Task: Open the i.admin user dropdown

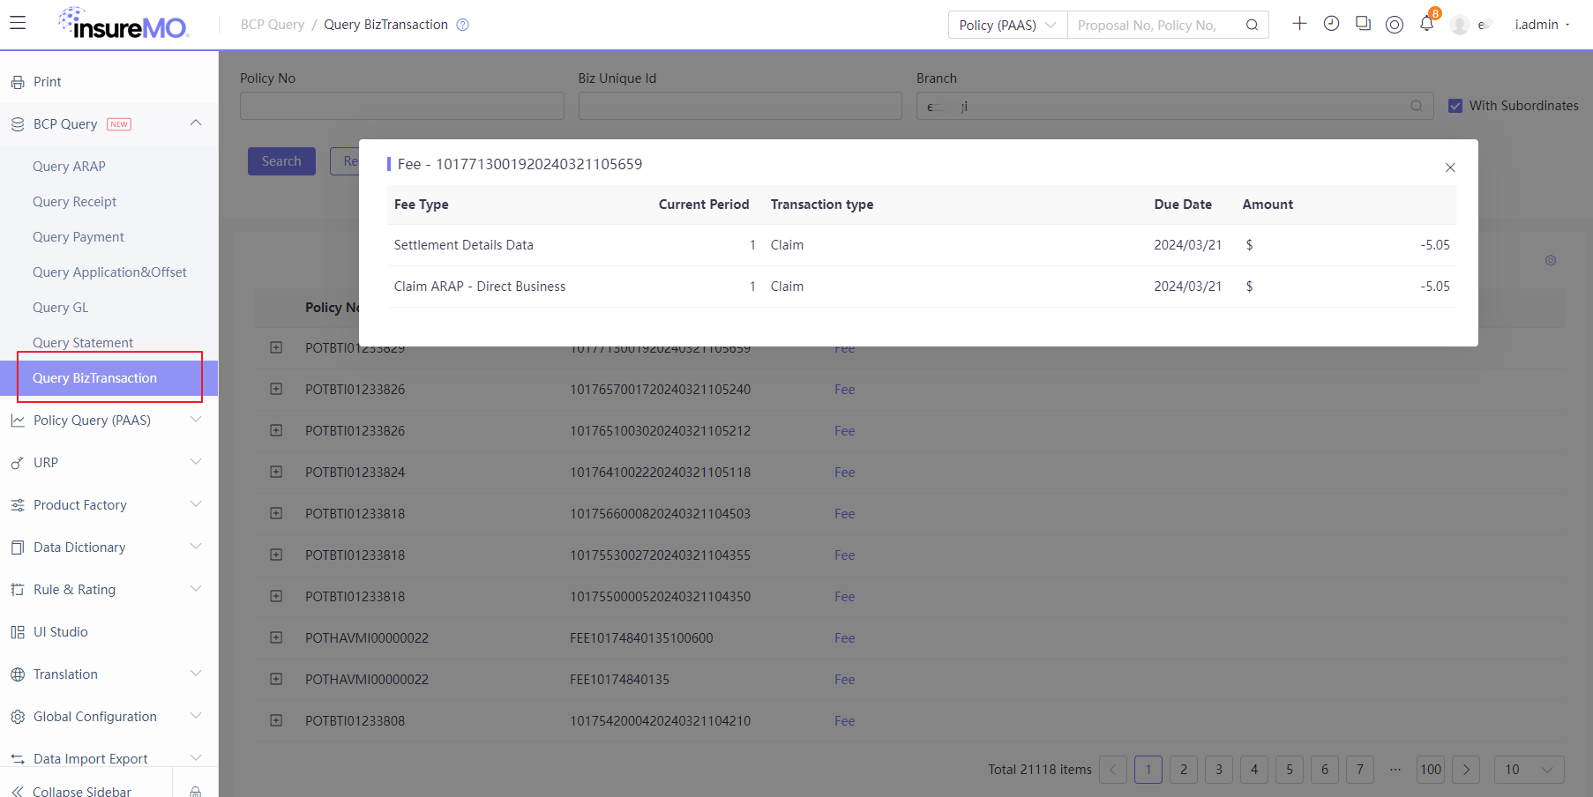Action: tap(1542, 25)
